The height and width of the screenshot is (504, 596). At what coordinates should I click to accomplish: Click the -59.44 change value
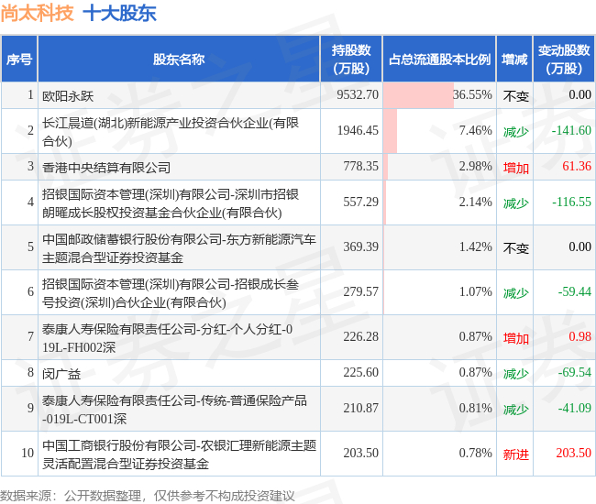[574, 291]
